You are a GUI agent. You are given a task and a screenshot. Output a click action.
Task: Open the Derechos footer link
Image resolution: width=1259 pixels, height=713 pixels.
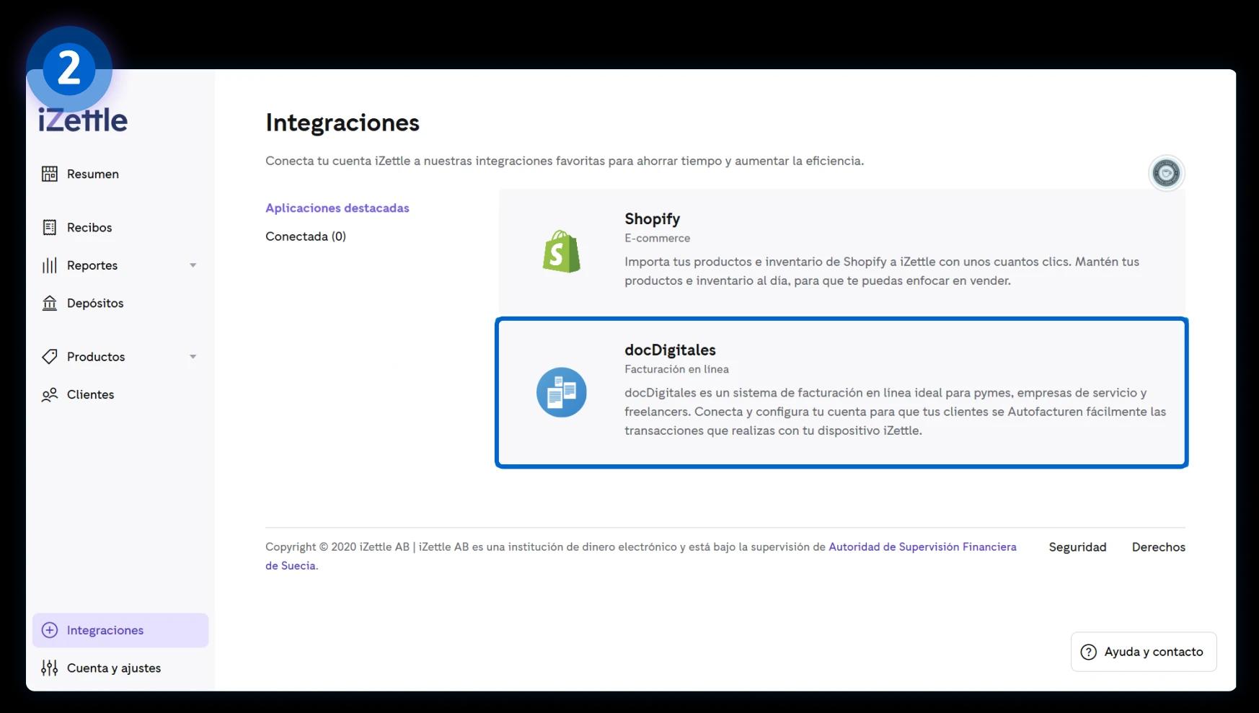(x=1159, y=547)
